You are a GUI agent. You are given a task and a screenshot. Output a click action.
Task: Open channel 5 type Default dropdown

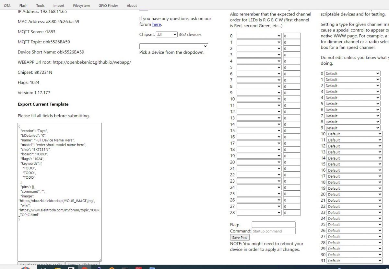352,104
